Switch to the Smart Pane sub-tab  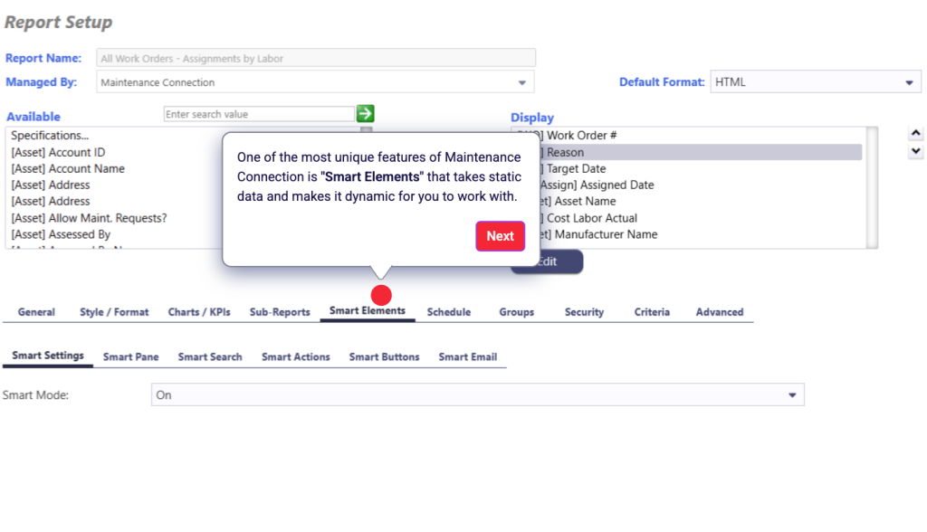[130, 356]
